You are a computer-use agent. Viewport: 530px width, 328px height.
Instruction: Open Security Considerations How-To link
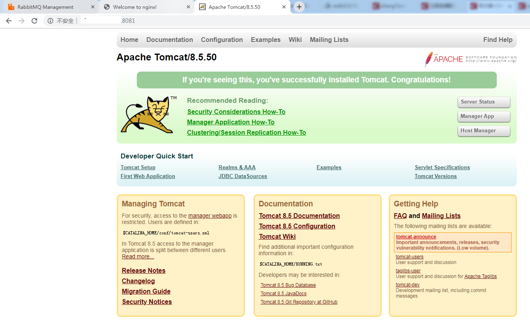[236, 112]
